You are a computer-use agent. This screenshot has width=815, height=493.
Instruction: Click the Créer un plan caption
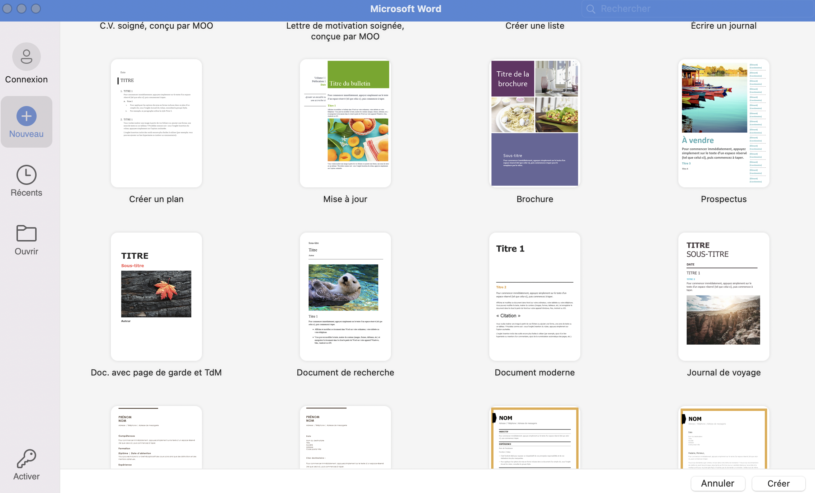pos(156,199)
